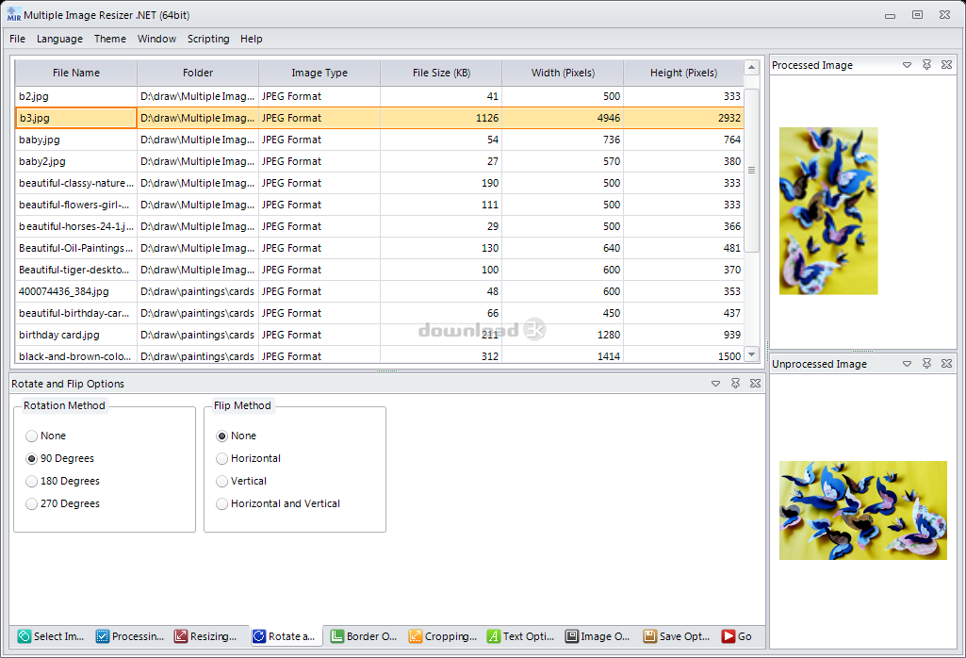The height and width of the screenshot is (658, 966).
Task: Select the Beautiful-Oil-Paintings file row
Action: pos(380,248)
